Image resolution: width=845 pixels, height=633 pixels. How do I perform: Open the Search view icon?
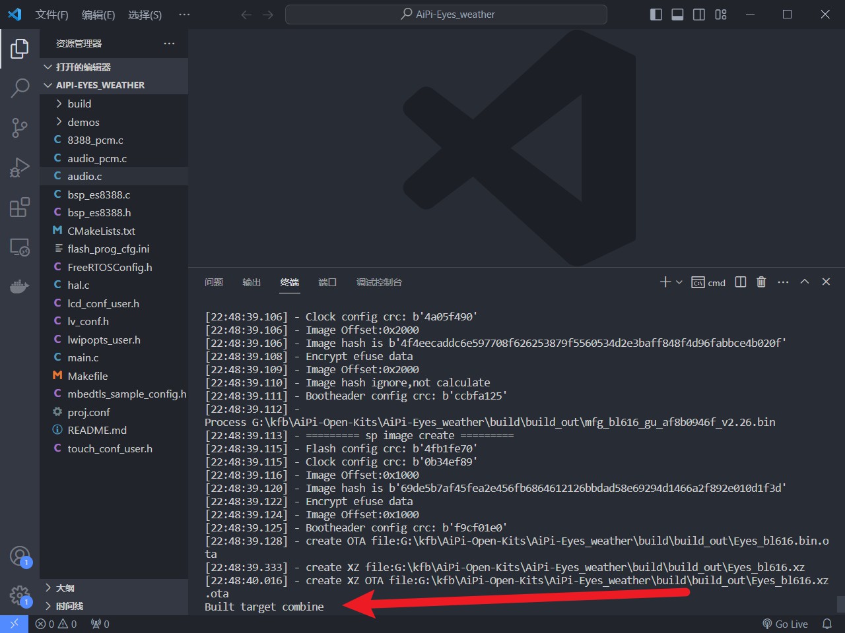(20, 88)
